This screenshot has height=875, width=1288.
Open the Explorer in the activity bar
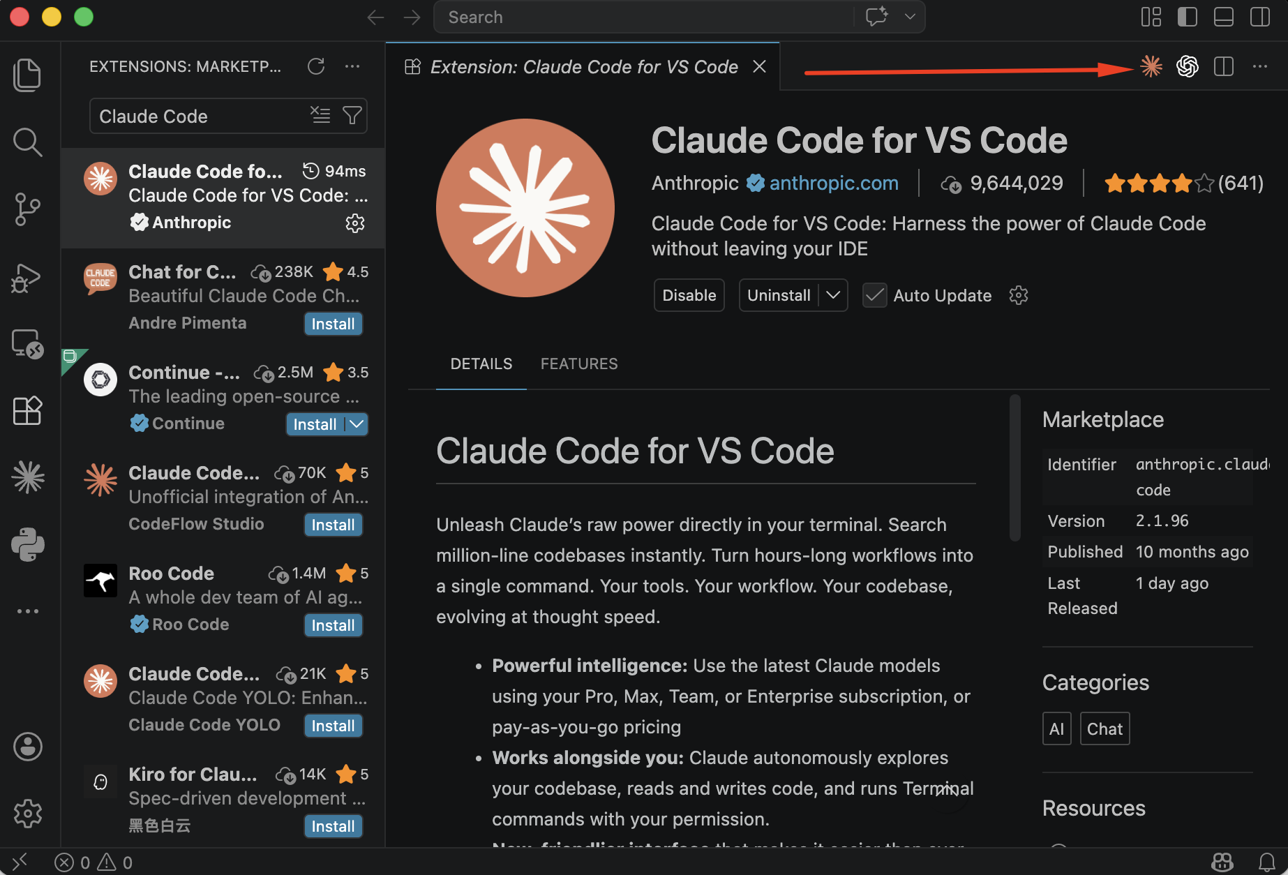coord(28,75)
